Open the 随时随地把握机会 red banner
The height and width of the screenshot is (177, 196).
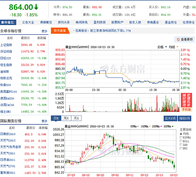tap(186, 100)
